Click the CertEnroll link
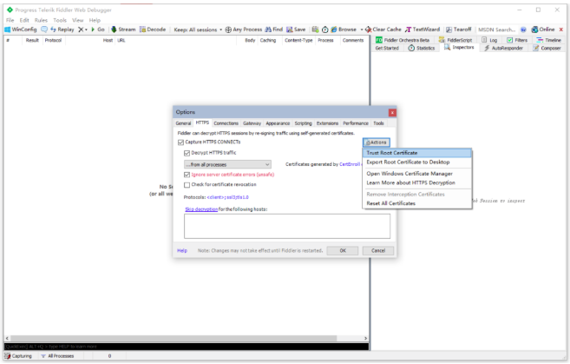This screenshot has height=364, width=570. (x=350, y=164)
